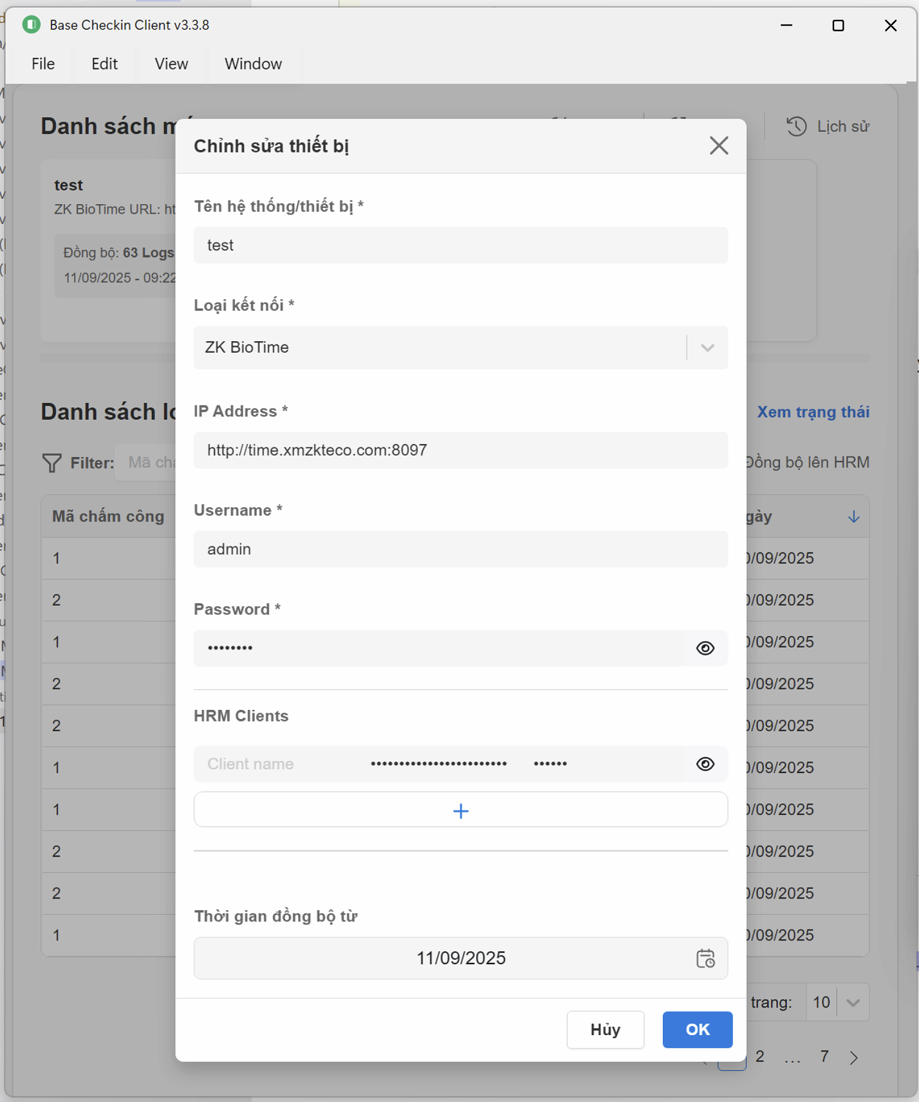Click the Hủy cancel button

(x=605, y=1029)
